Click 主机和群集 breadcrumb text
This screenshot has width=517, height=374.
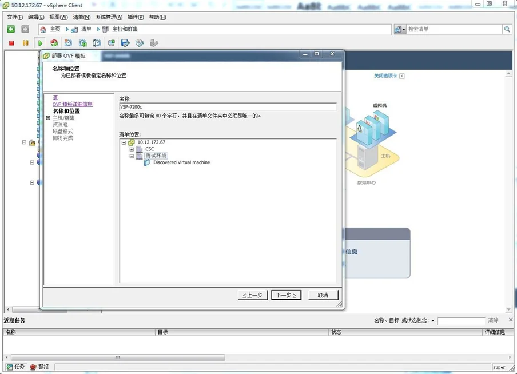[x=125, y=29]
